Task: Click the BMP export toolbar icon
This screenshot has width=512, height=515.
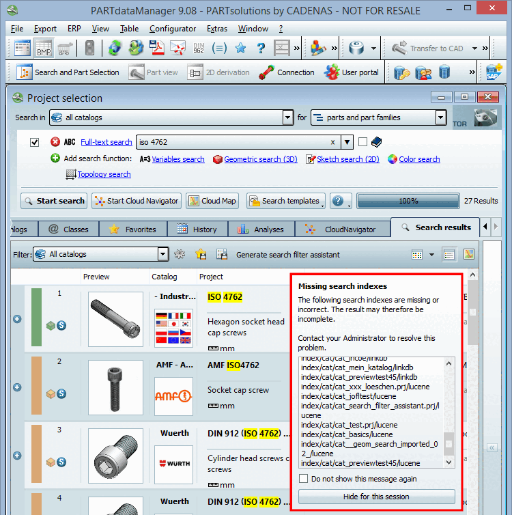Action: click(44, 48)
